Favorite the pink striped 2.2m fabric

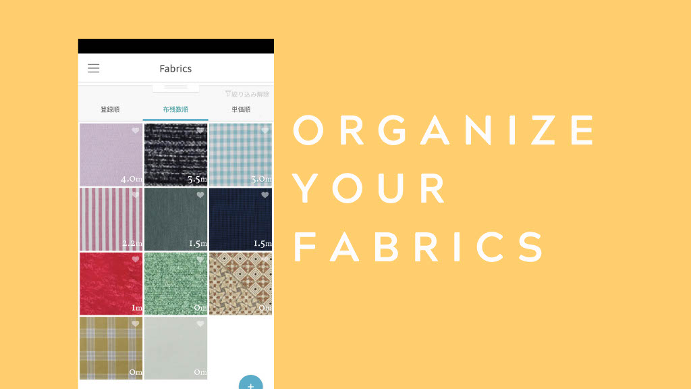pyautogui.click(x=135, y=195)
